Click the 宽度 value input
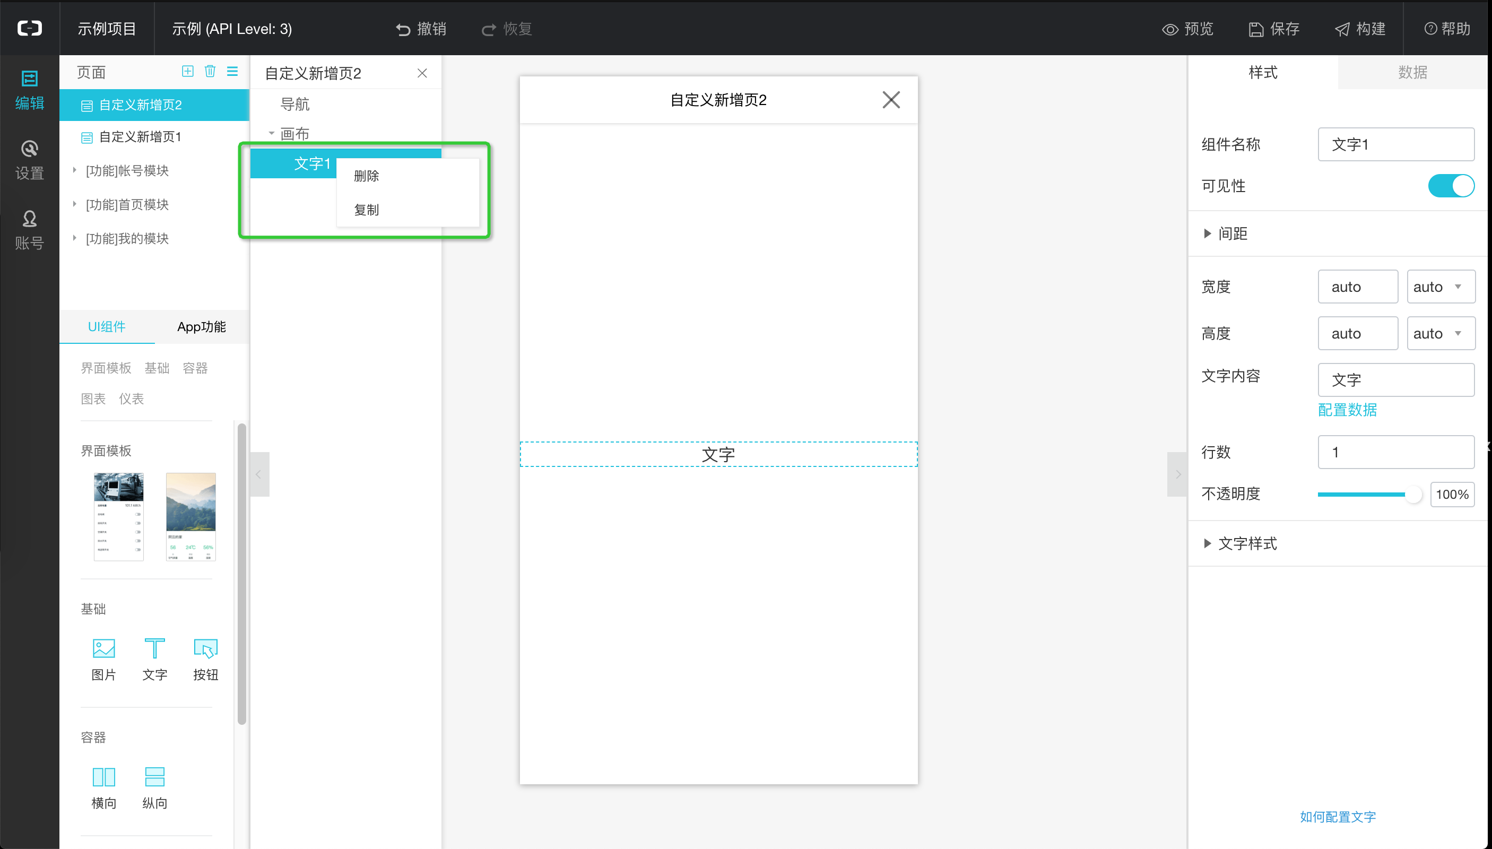Screen dimensions: 1492x849 [x=1358, y=287]
